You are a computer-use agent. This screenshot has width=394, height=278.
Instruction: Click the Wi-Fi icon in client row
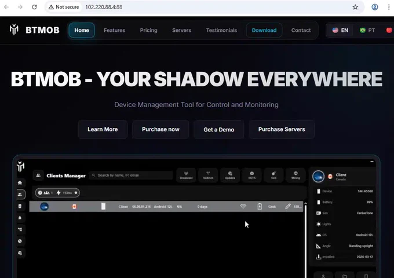[243, 206]
